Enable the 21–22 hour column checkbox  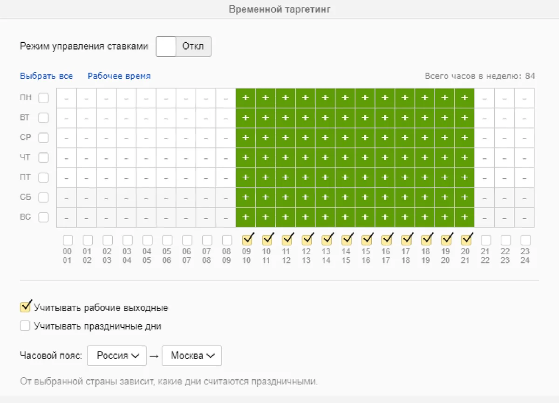point(486,240)
